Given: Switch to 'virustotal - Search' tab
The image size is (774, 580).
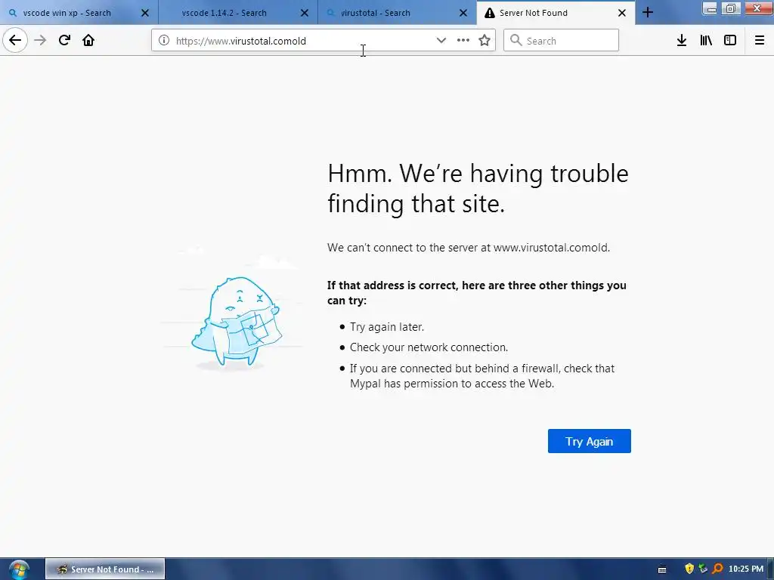Looking at the screenshot, I should coord(398,13).
